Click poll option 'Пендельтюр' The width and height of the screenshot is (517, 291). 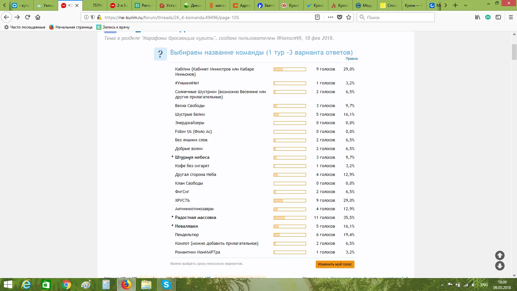tap(187, 235)
